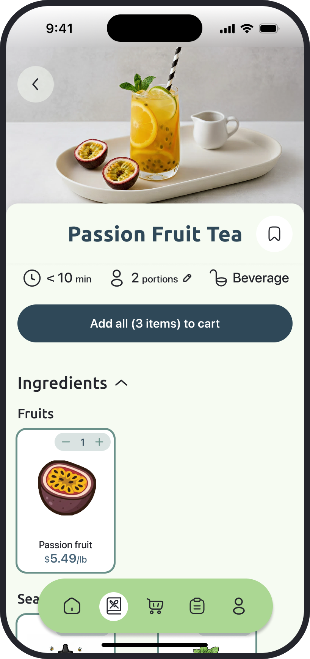
Task: Click Add all (3 items) to cart
Action: tap(155, 323)
